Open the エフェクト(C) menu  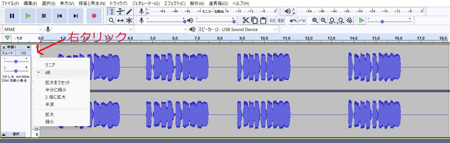[175, 3]
